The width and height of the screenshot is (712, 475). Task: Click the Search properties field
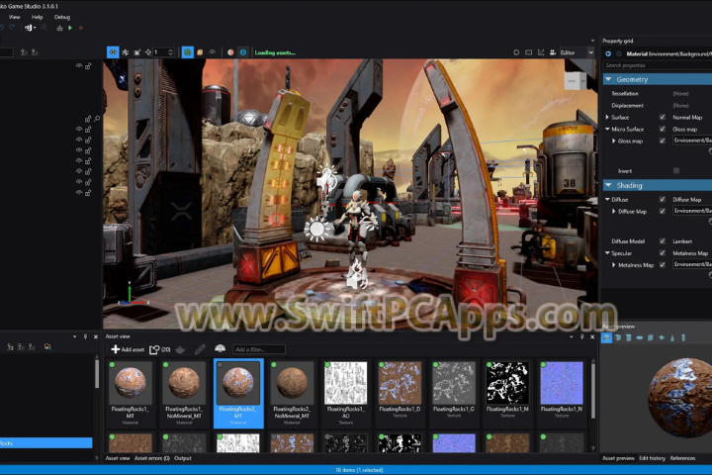click(x=657, y=65)
